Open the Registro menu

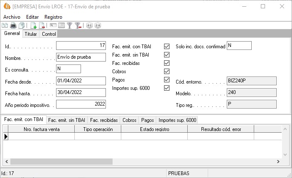(x=53, y=17)
